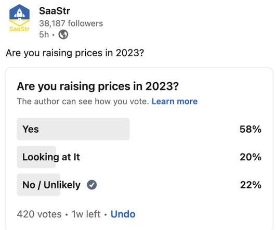Open the SaaStr page name
Image resolution: width=276 pixels, height=230 pixels.
coord(55,11)
